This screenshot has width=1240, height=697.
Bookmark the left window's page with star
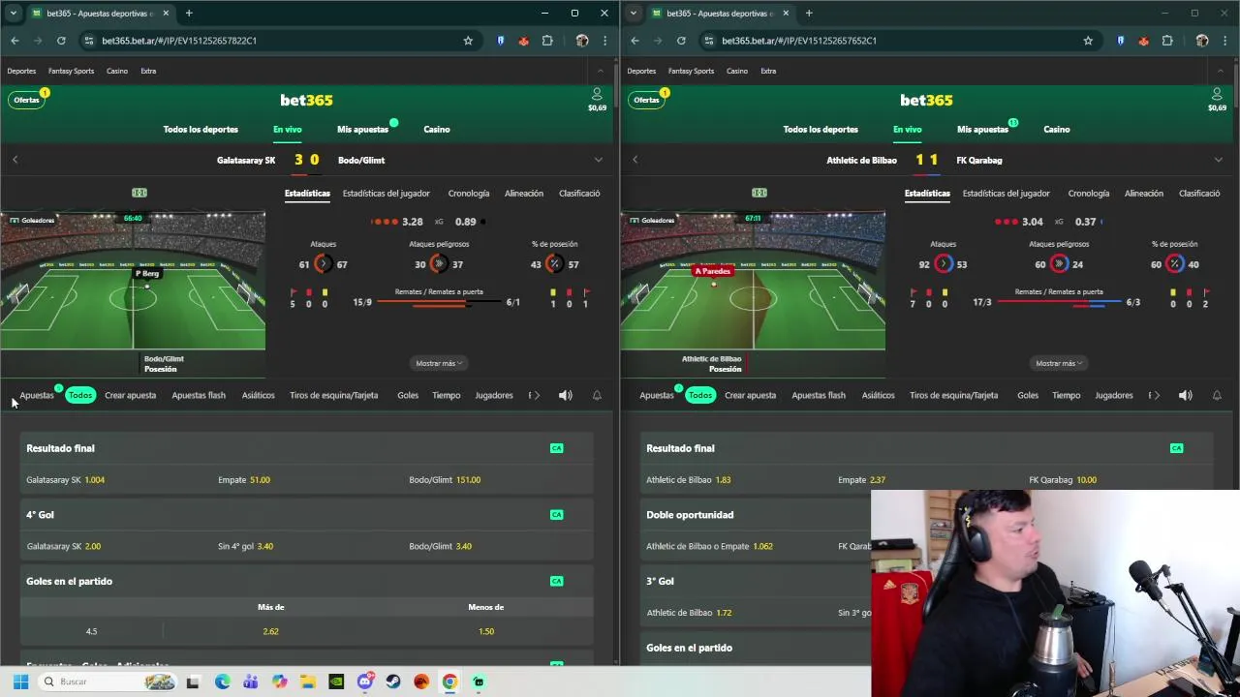coord(468,41)
